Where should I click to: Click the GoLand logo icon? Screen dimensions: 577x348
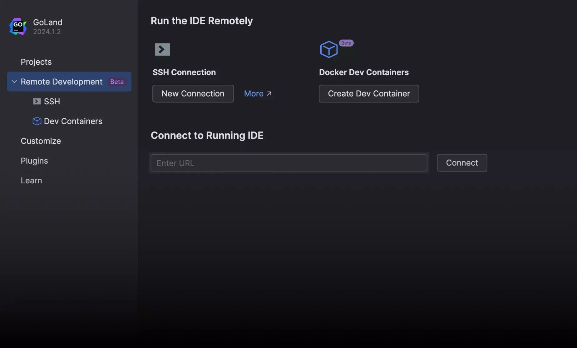click(x=18, y=27)
